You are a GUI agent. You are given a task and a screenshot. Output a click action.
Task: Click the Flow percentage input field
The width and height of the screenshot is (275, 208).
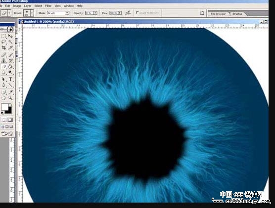[114, 13]
